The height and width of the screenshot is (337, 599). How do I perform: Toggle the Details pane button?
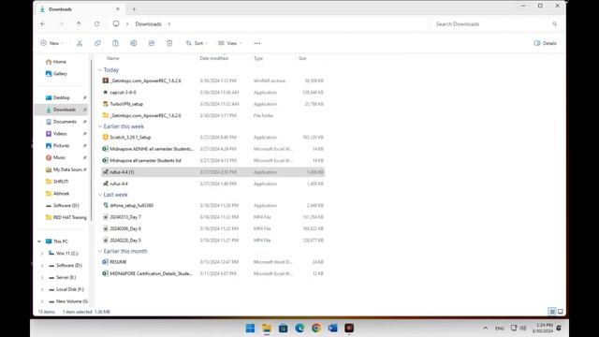tap(545, 43)
